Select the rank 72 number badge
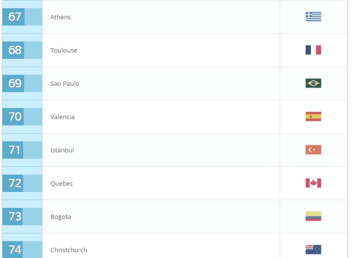Viewport: 352px width, 258px height. pyautogui.click(x=13, y=183)
